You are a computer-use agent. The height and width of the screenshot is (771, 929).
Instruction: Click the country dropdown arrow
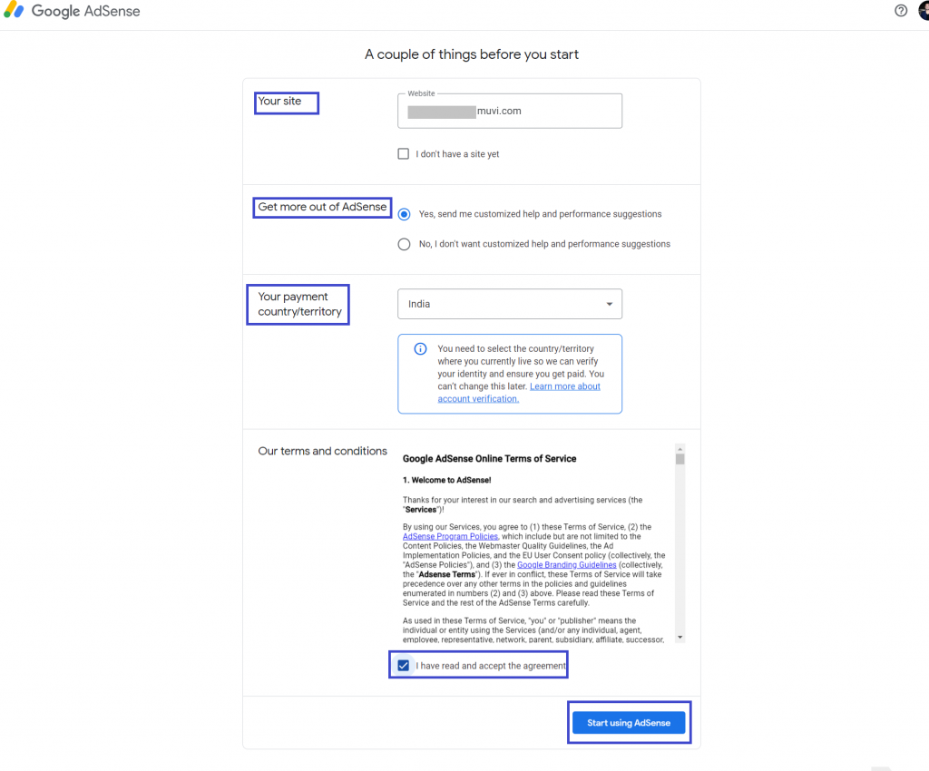point(610,304)
